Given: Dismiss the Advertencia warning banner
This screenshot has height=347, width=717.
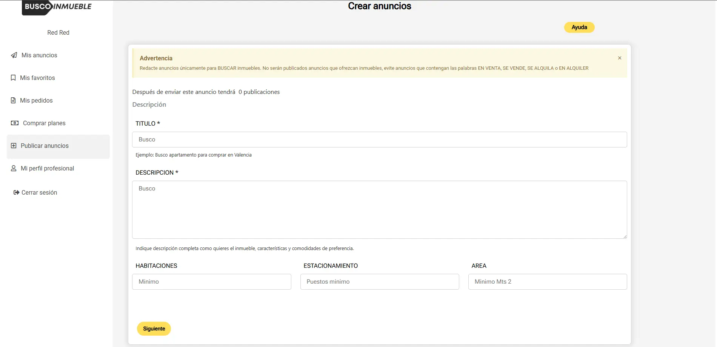Looking at the screenshot, I should (619, 58).
